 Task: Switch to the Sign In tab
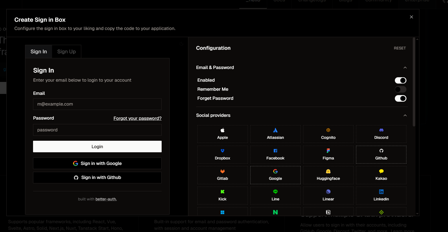(39, 52)
